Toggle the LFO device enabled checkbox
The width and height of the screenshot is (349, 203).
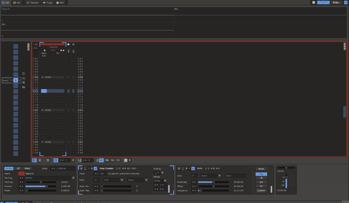[x=193, y=168]
